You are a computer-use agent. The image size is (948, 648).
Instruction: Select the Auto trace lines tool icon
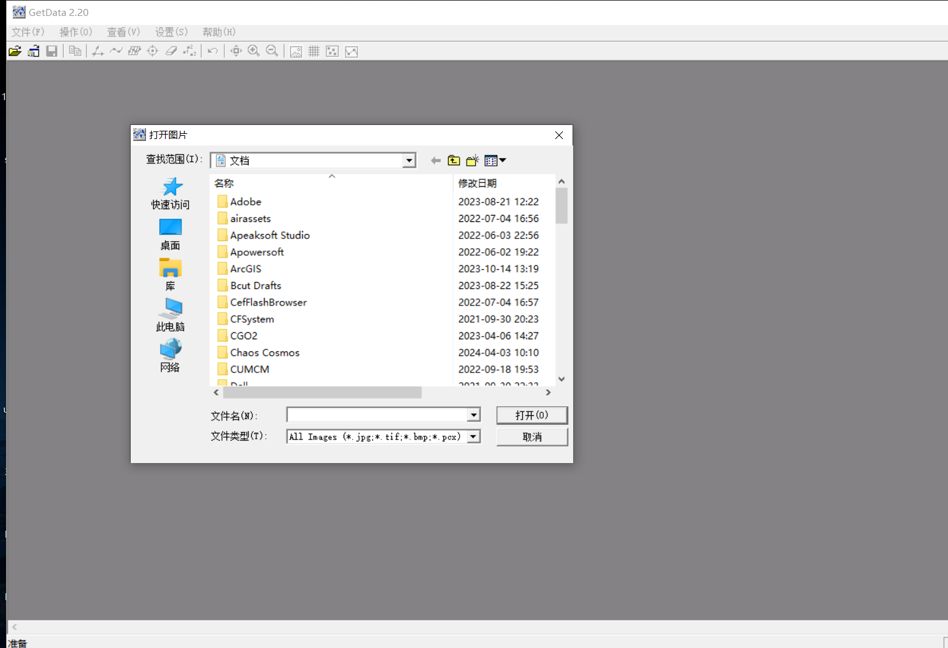pos(116,51)
